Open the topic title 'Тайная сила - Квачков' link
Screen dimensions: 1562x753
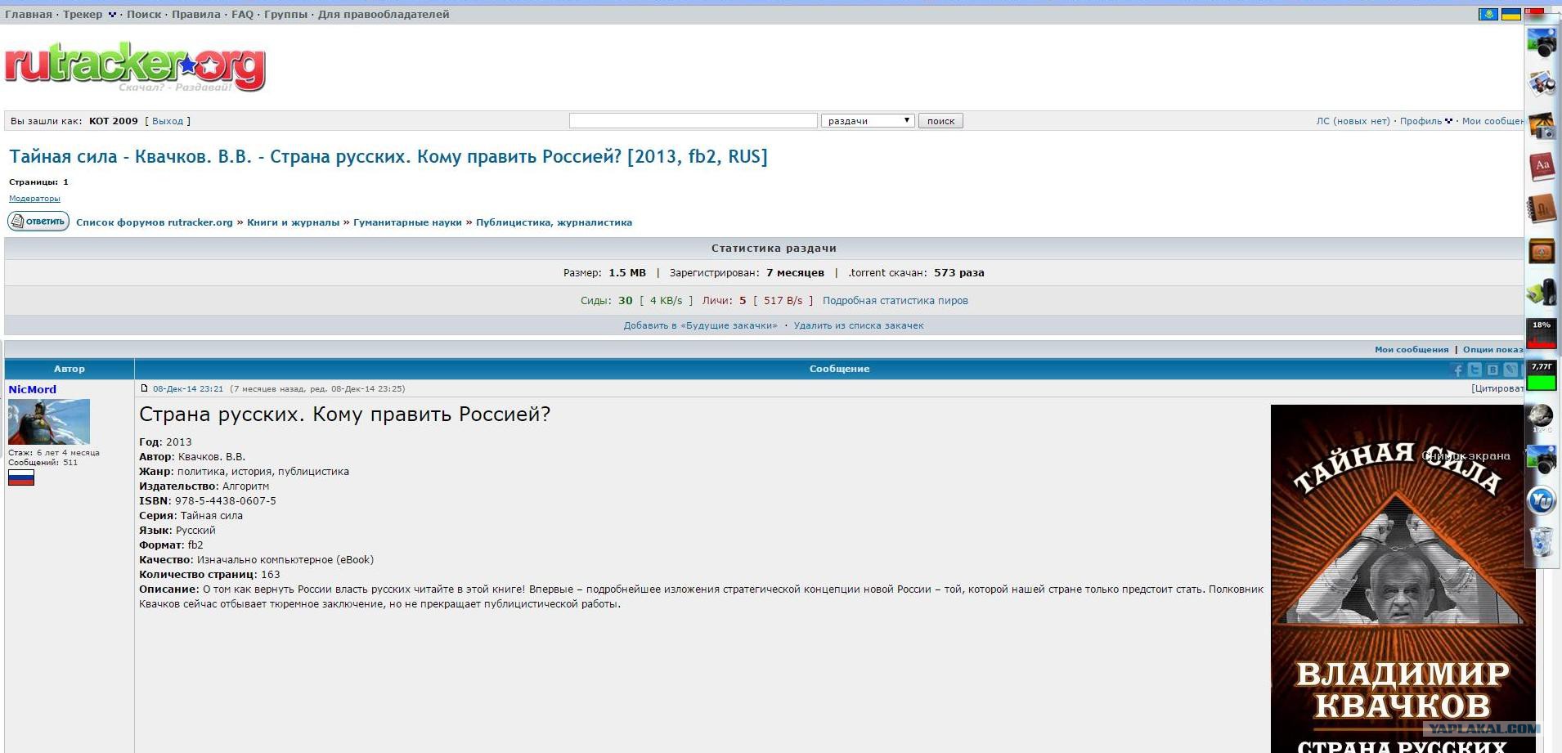click(388, 156)
